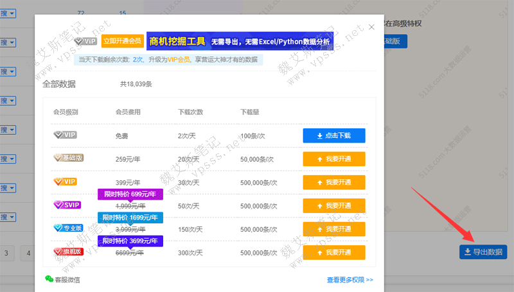Click the 导出数据 export button
This screenshot has width=514, height=292.
483,252
